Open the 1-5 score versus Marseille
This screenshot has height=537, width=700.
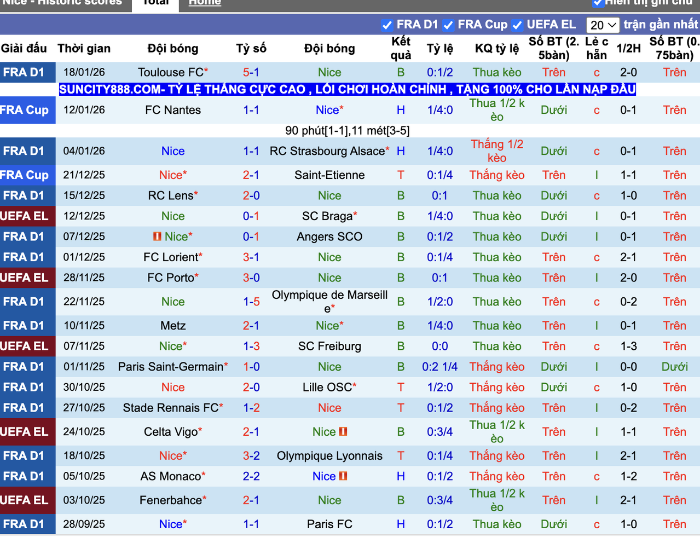coord(251,302)
